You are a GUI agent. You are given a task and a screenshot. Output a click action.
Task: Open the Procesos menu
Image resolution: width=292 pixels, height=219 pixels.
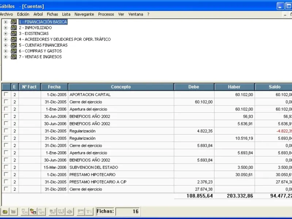(x=106, y=14)
